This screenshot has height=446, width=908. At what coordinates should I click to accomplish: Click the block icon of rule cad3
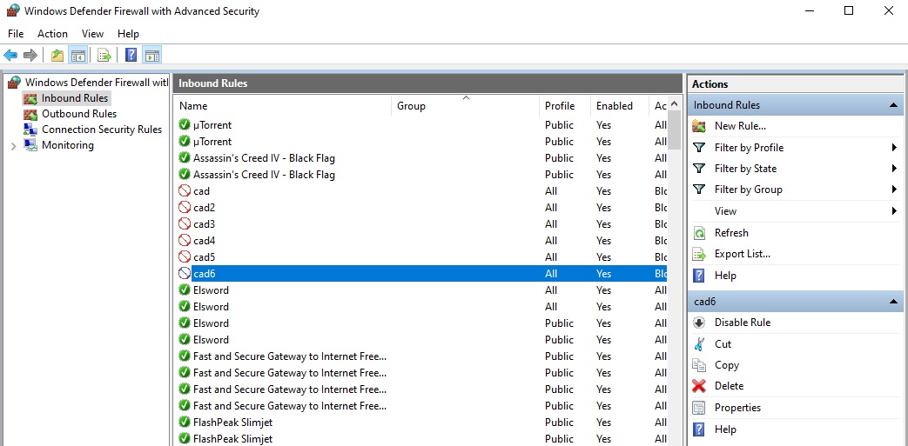point(185,223)
